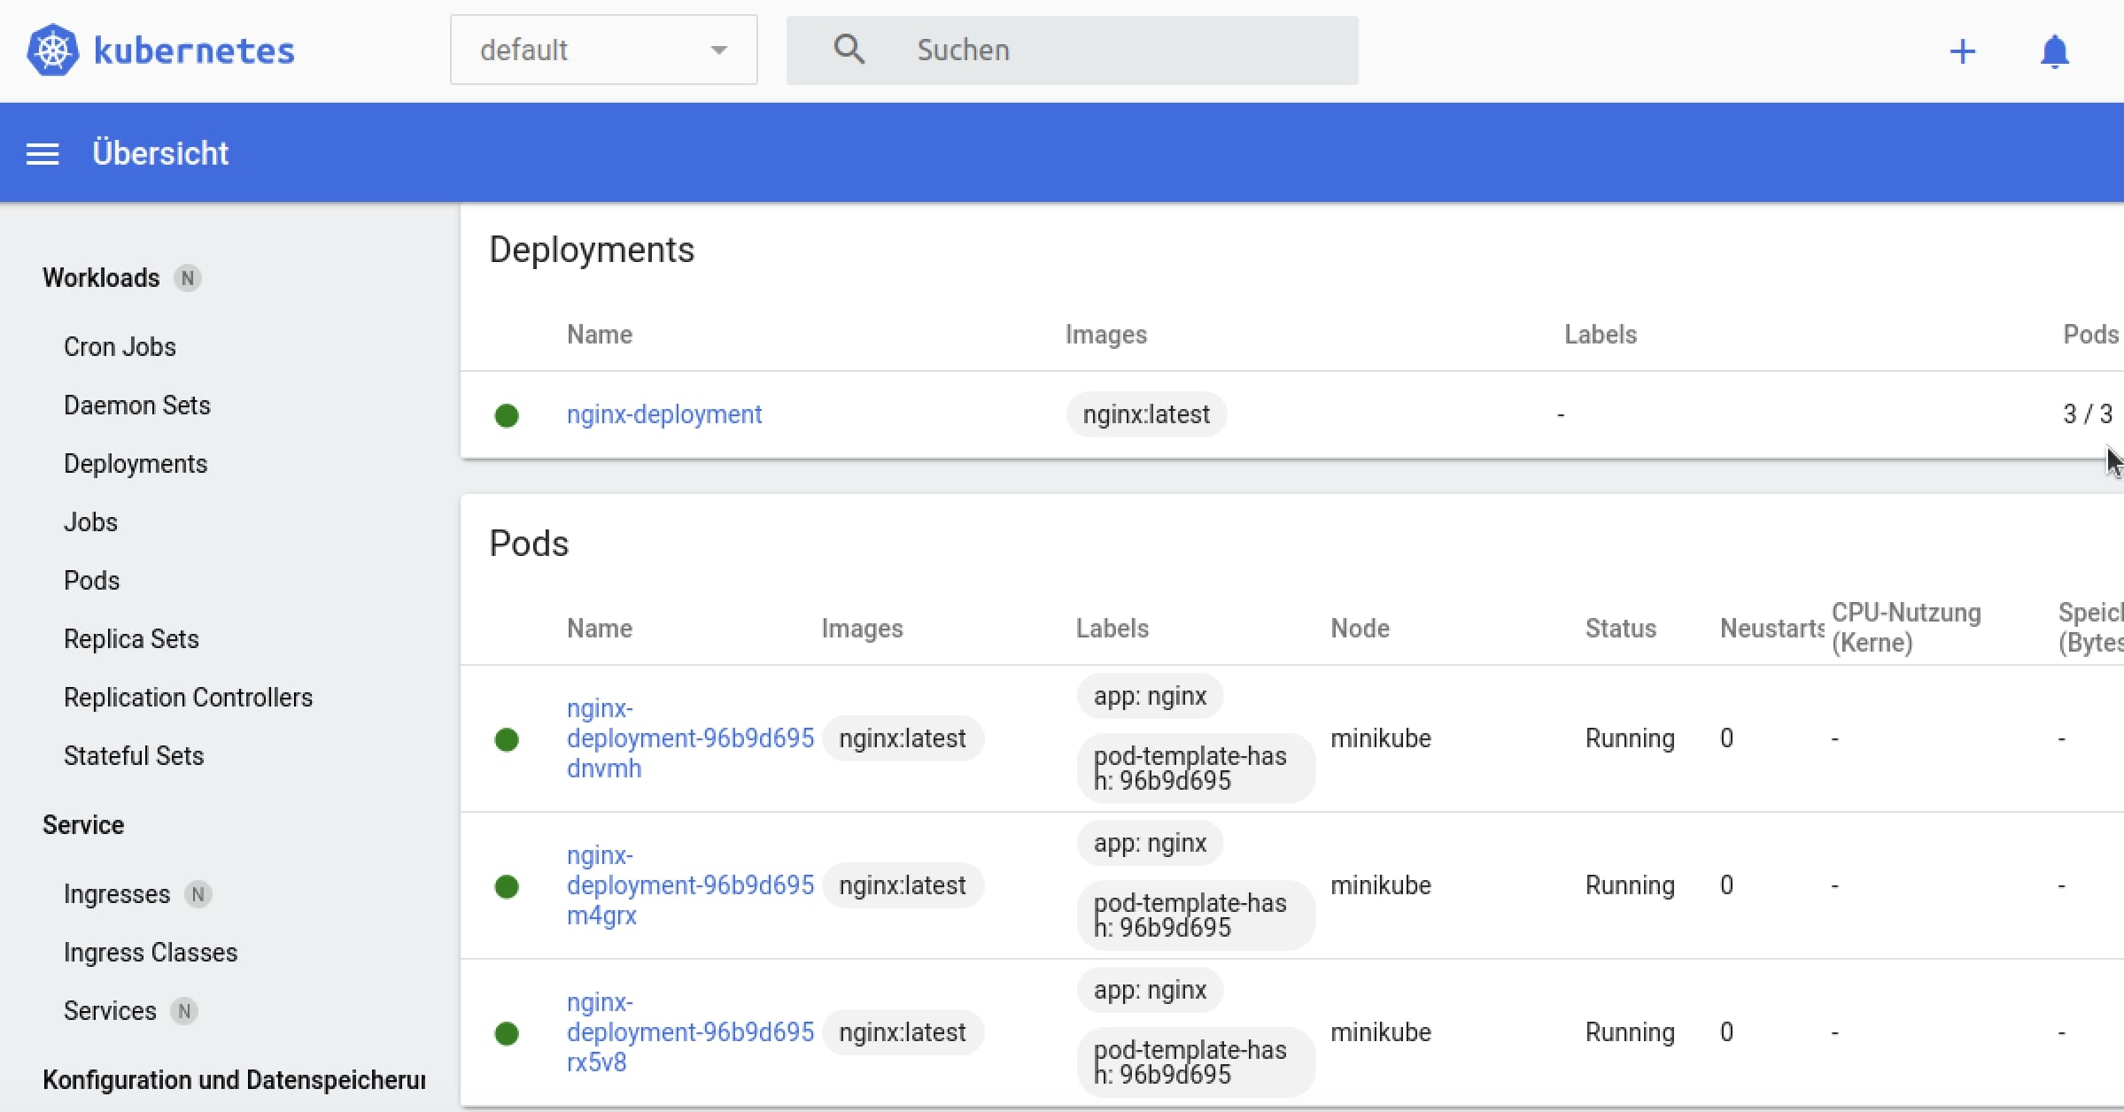Go to Deployments in sidebar

click(136, 464)
